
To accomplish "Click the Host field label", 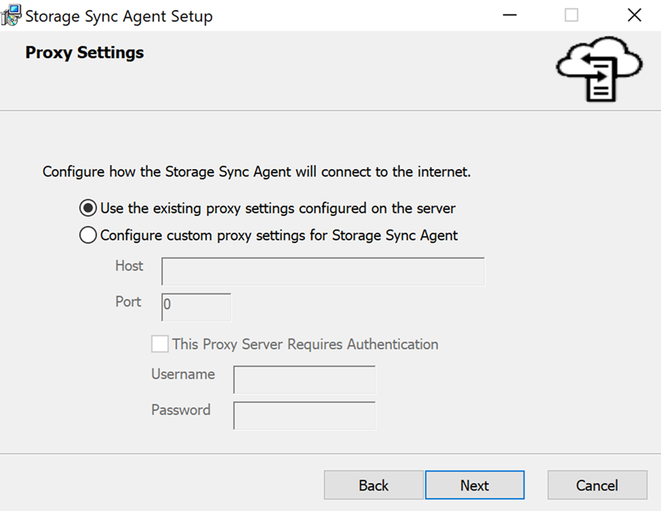I will pyautogui.click(x=129, y=266).
